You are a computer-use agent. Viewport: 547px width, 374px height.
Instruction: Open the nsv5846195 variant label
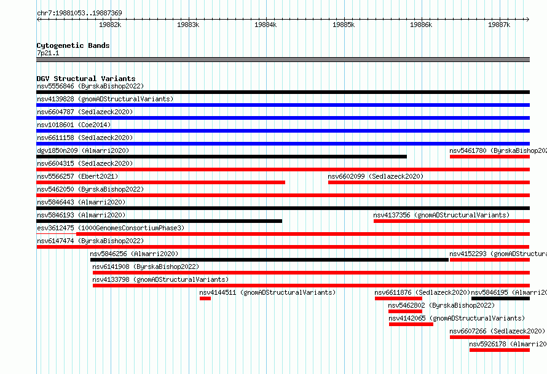509,292
